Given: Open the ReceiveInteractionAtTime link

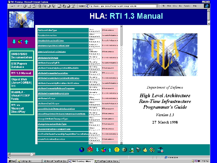Looking at the screenshot, I should (x=51, y=40).
